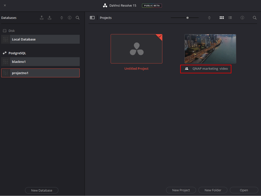Screen dimensions: 261x196
Task: Click the grip handle of projectno1
Action: (x=5, y=73)
